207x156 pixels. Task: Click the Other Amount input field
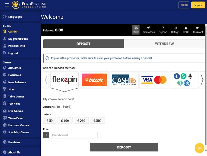pos(73,135)
